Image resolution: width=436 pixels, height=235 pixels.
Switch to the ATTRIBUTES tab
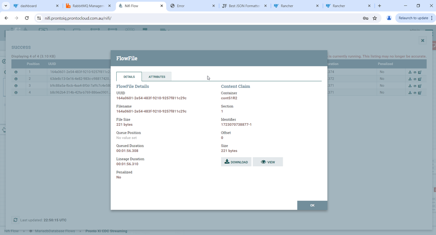(x=157, y=76)
